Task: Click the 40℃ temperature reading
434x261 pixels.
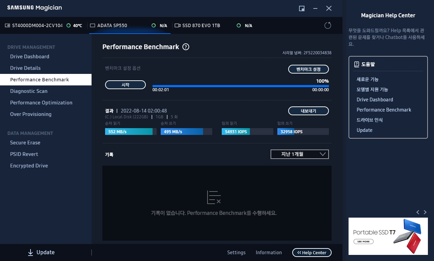Action: 78,26
